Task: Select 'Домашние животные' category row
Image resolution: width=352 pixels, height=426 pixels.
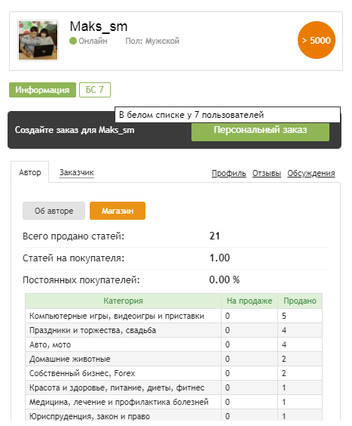Action: [173, 359]
